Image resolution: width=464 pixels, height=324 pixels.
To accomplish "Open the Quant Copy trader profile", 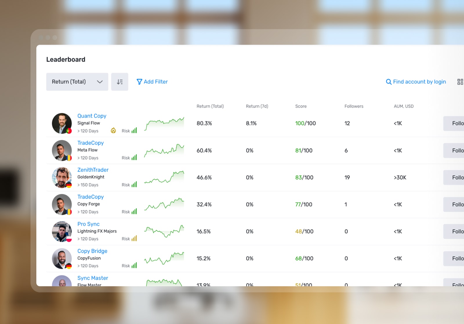I will (x=92, y=116).
